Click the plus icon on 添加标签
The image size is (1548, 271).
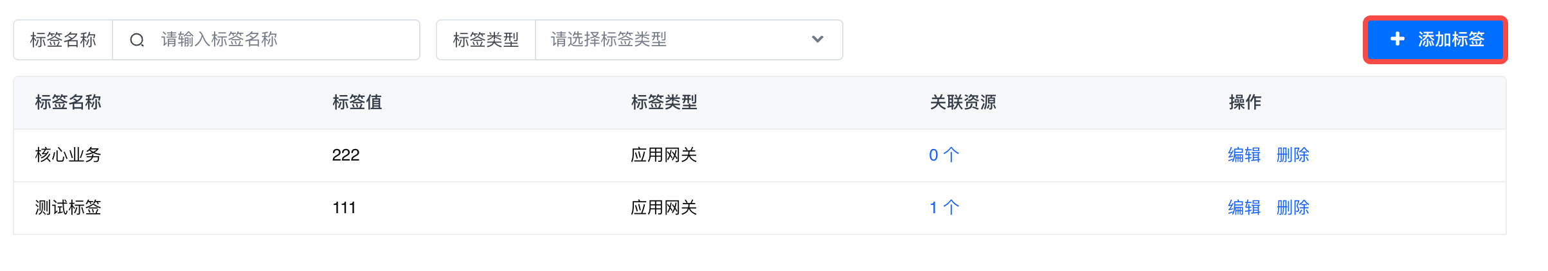1397,39
